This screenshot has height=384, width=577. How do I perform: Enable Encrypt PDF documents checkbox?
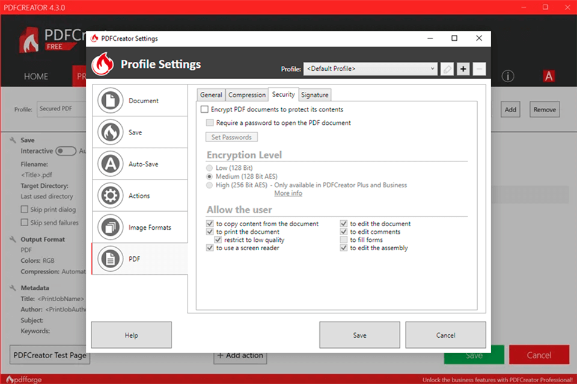point(204,110)
